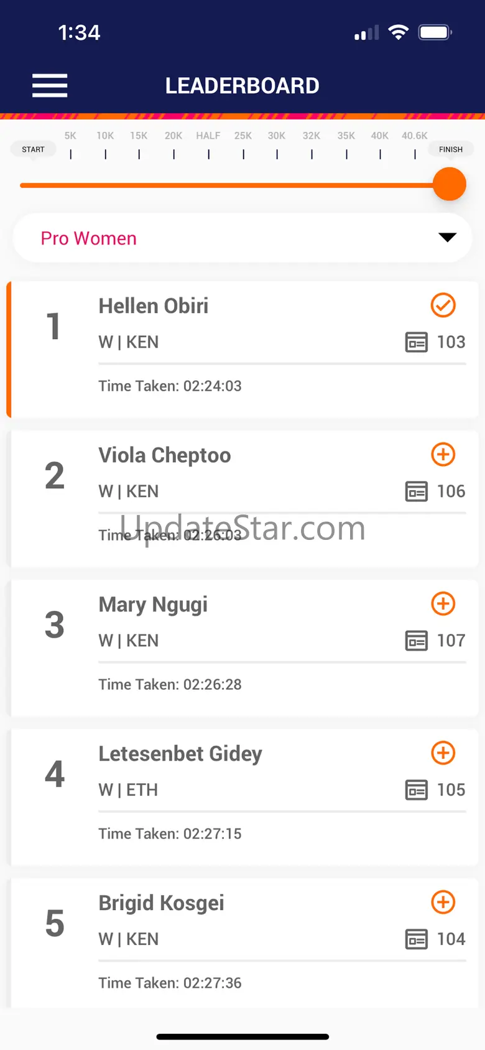Click the orange race progress slider handle
Image resolution: width=485 pixels, height=1050 pixels.
coord(449,184)
